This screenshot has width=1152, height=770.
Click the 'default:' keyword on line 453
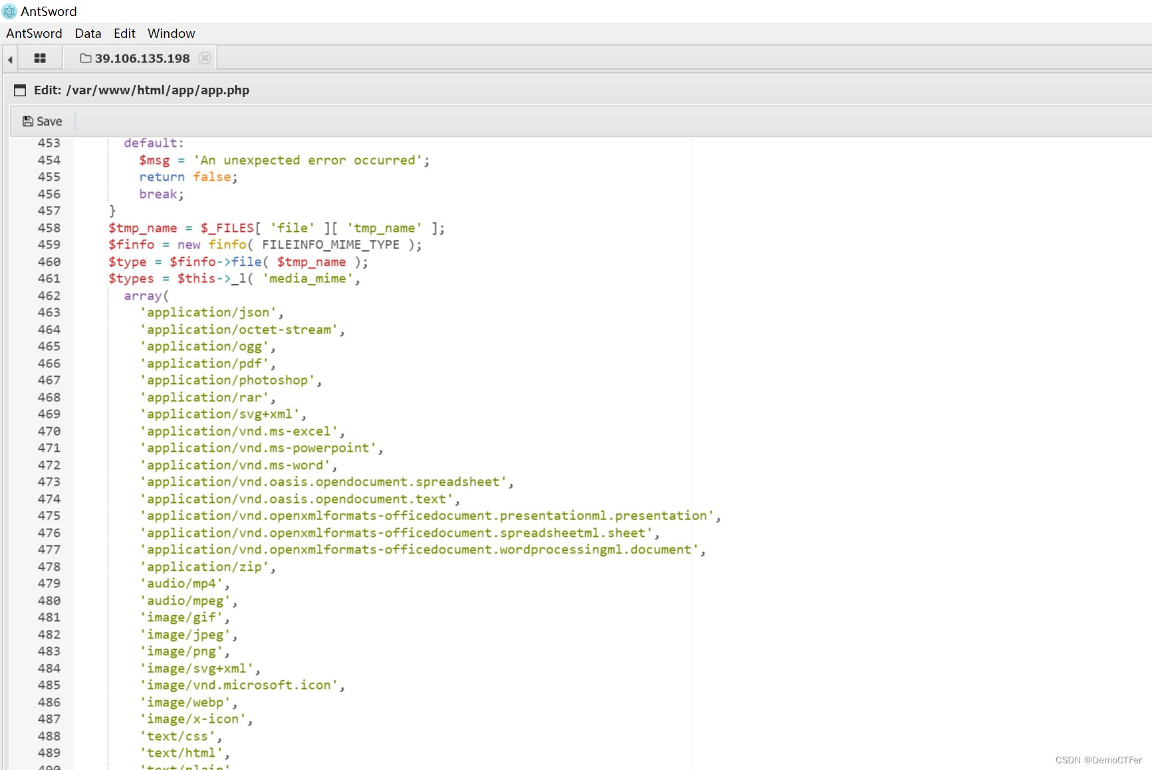[154, 143]
